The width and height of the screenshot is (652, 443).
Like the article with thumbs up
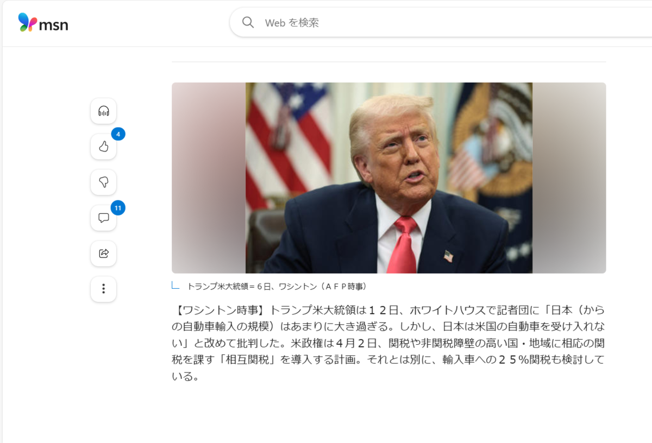(x=103, y=147)
